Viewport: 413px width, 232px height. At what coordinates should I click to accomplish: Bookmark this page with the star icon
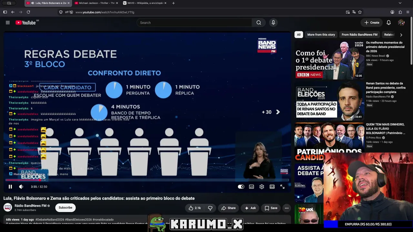click(360, 12)
